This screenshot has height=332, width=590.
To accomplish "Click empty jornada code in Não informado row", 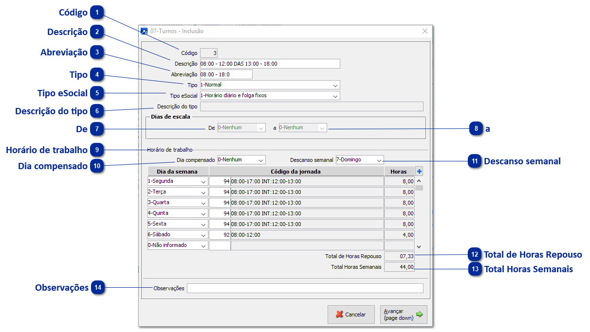I will click(220, 245).
